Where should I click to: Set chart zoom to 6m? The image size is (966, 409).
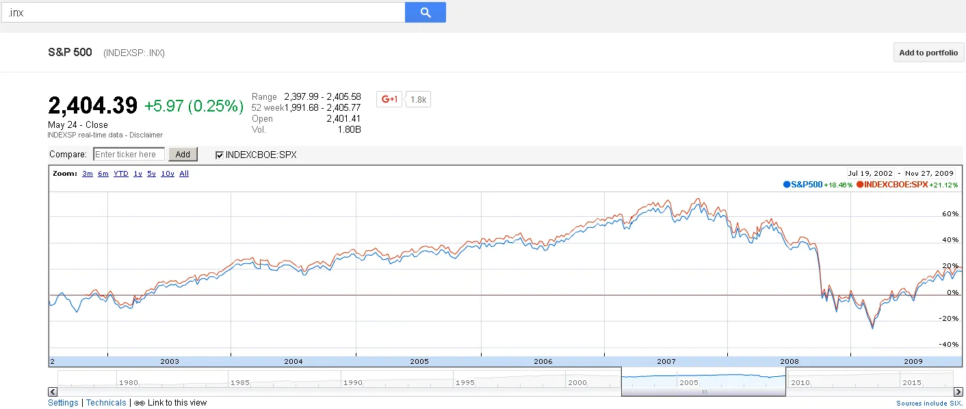click(103, 174)
